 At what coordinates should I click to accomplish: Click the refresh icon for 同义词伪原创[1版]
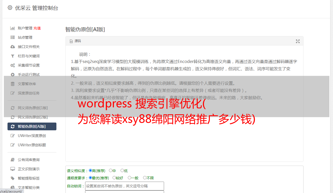12,108
